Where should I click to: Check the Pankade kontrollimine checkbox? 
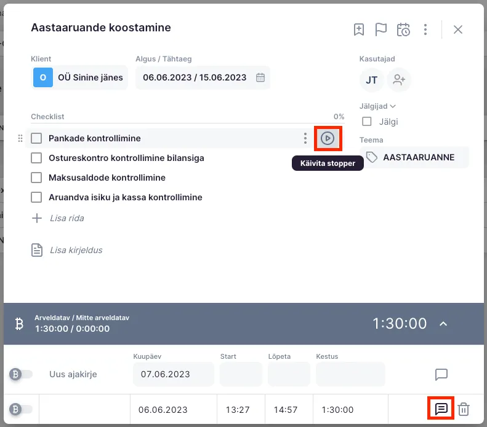point(36,138)
